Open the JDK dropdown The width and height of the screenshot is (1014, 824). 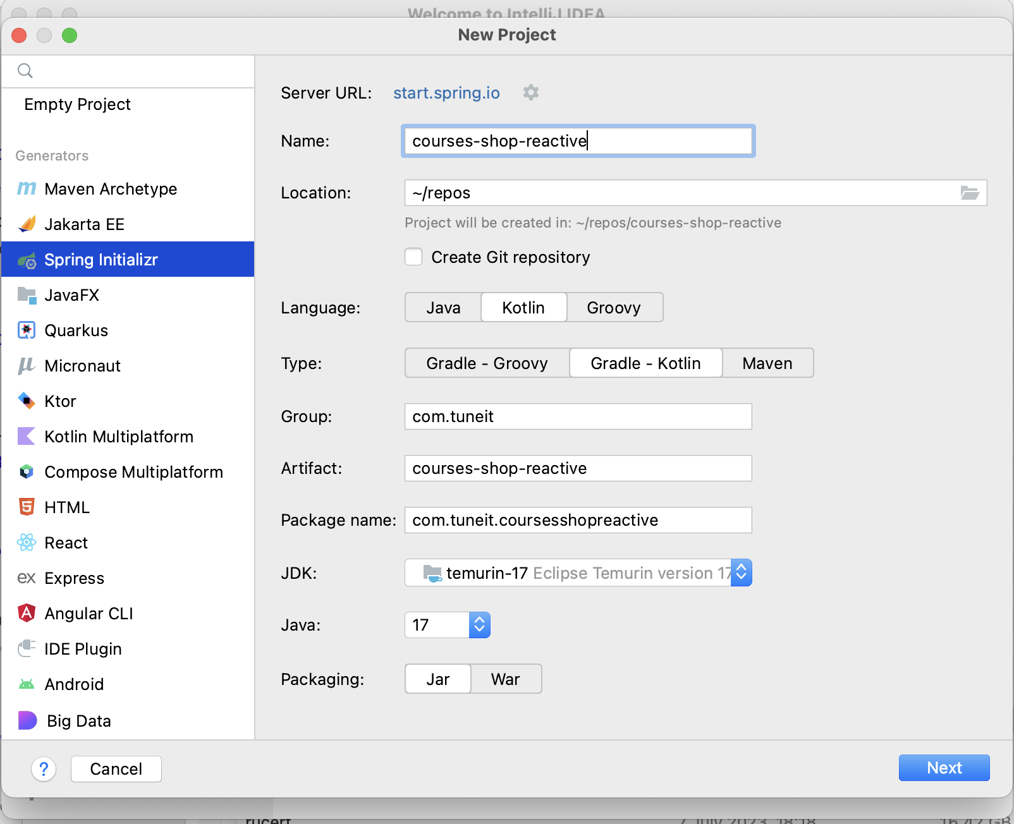tap(741, 573)
